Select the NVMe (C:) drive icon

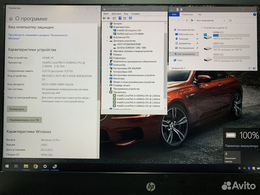tap(207, 36)
